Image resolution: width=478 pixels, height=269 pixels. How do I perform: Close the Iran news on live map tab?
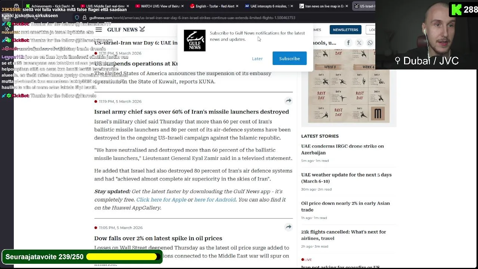coord(347,6)
